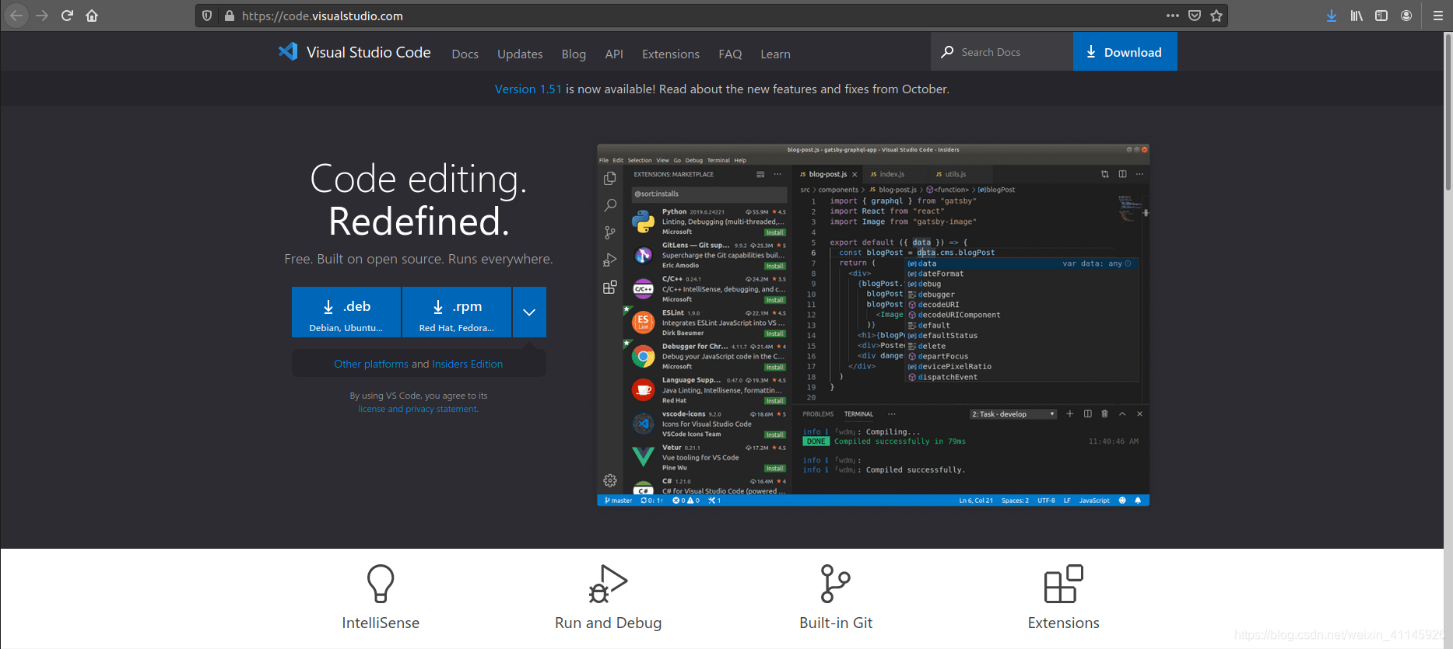The width and height of the screenshot is (1453, 649).
Task: Open the Docs nav item
Action: [x=465, y=54]
